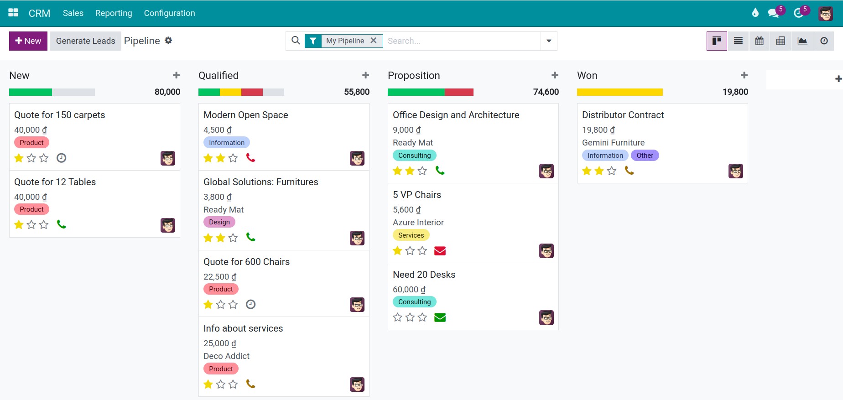Set third star priority on Quote for 12 Tables

(x=44, y=224)
